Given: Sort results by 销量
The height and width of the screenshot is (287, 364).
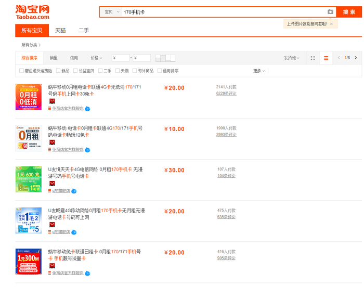Looking at the screenshot, I should click(x=54, y=58).
